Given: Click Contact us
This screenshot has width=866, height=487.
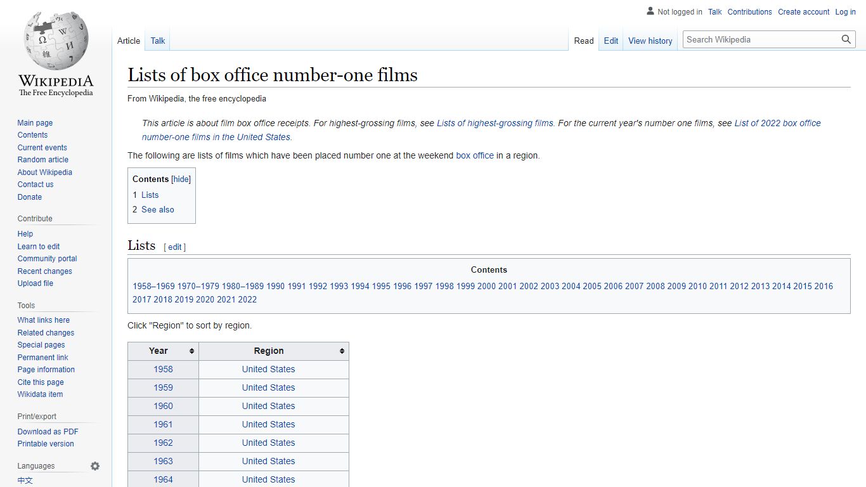Looking at the screenshot, I should pyautogui.click(x=36, y=185).
